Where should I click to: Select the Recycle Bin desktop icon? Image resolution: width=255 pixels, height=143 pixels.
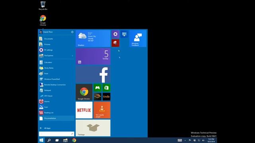[43, 6]
